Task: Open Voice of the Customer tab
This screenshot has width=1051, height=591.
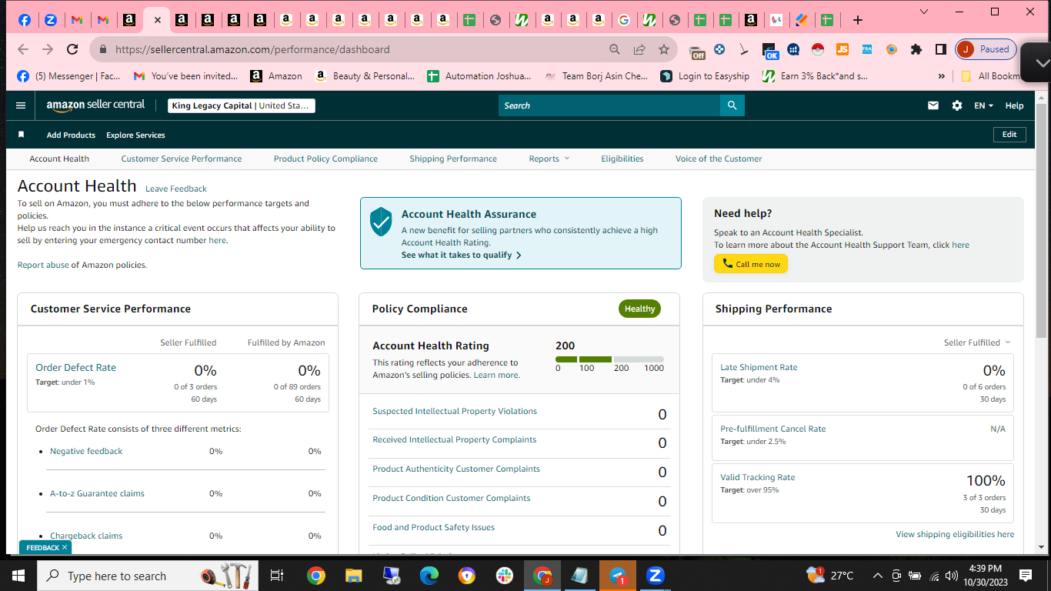Action: [719, 159]
